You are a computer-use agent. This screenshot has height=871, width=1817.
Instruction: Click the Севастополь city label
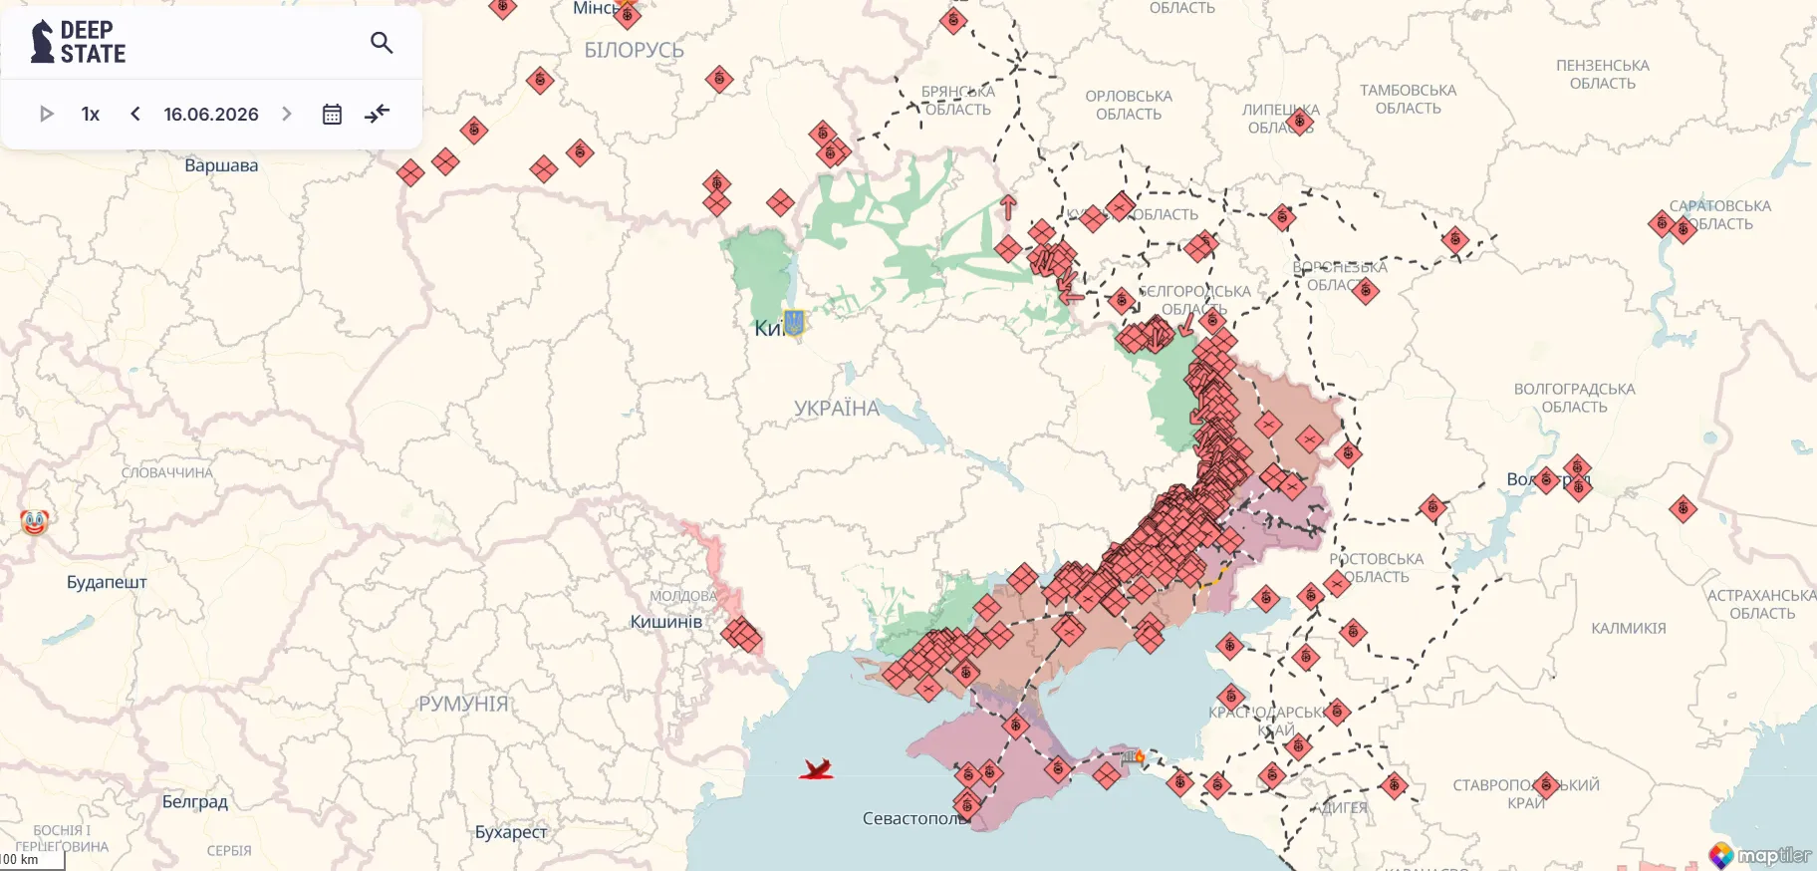click(x=916, y=818)
